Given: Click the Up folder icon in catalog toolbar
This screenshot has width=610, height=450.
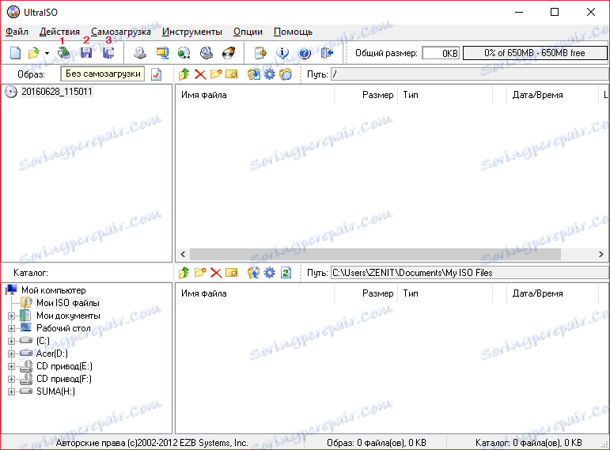Looking at the screenshot, I should [184, 273].
